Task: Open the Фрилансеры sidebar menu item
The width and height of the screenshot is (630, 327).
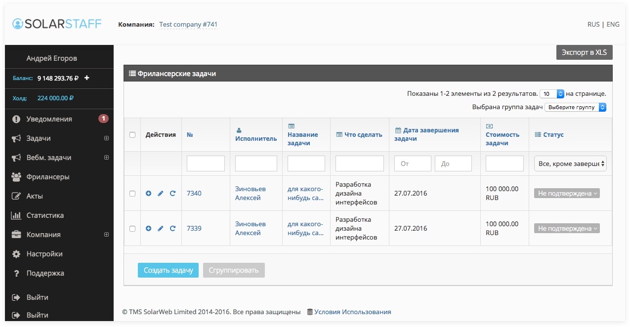Action: (47, 177)
